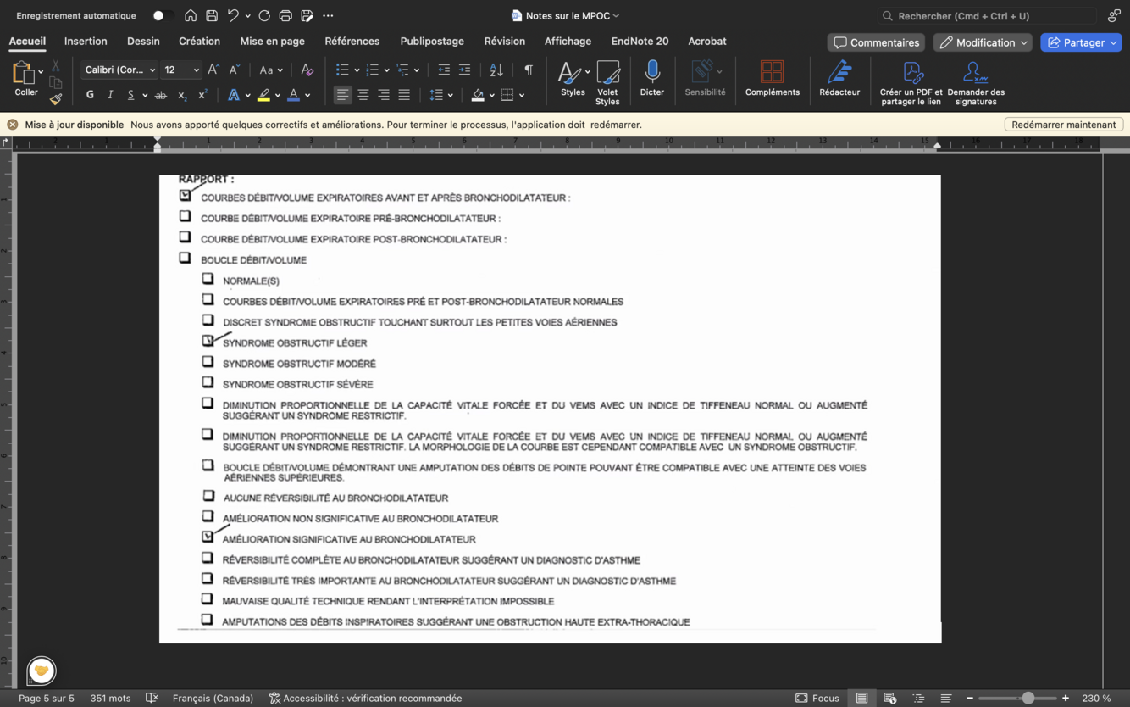The width and height of the screenshot is (1130, 707).
Task: Show paragraph marks with pilcrow icon
Action: pyautogui.click(x=529, y=70)
